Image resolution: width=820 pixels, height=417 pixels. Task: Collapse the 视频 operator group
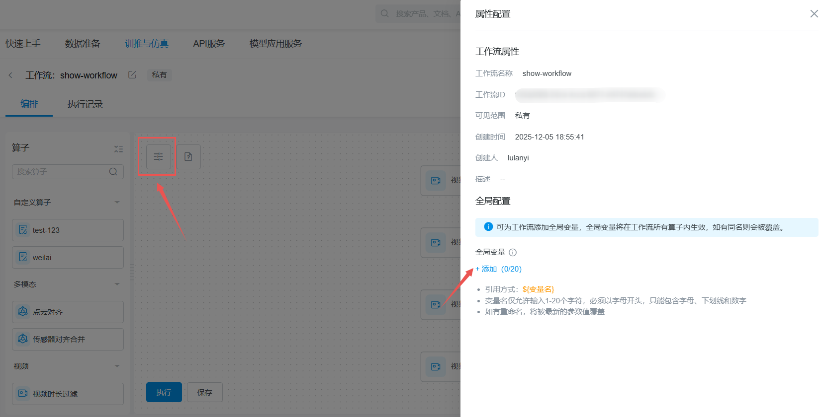(117, 366)
